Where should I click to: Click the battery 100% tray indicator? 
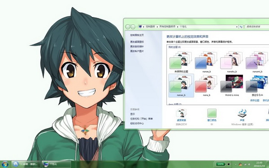(221, 164)
